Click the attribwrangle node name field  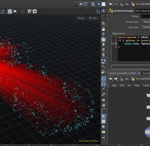pyautogui.click(x=142, y=11)
